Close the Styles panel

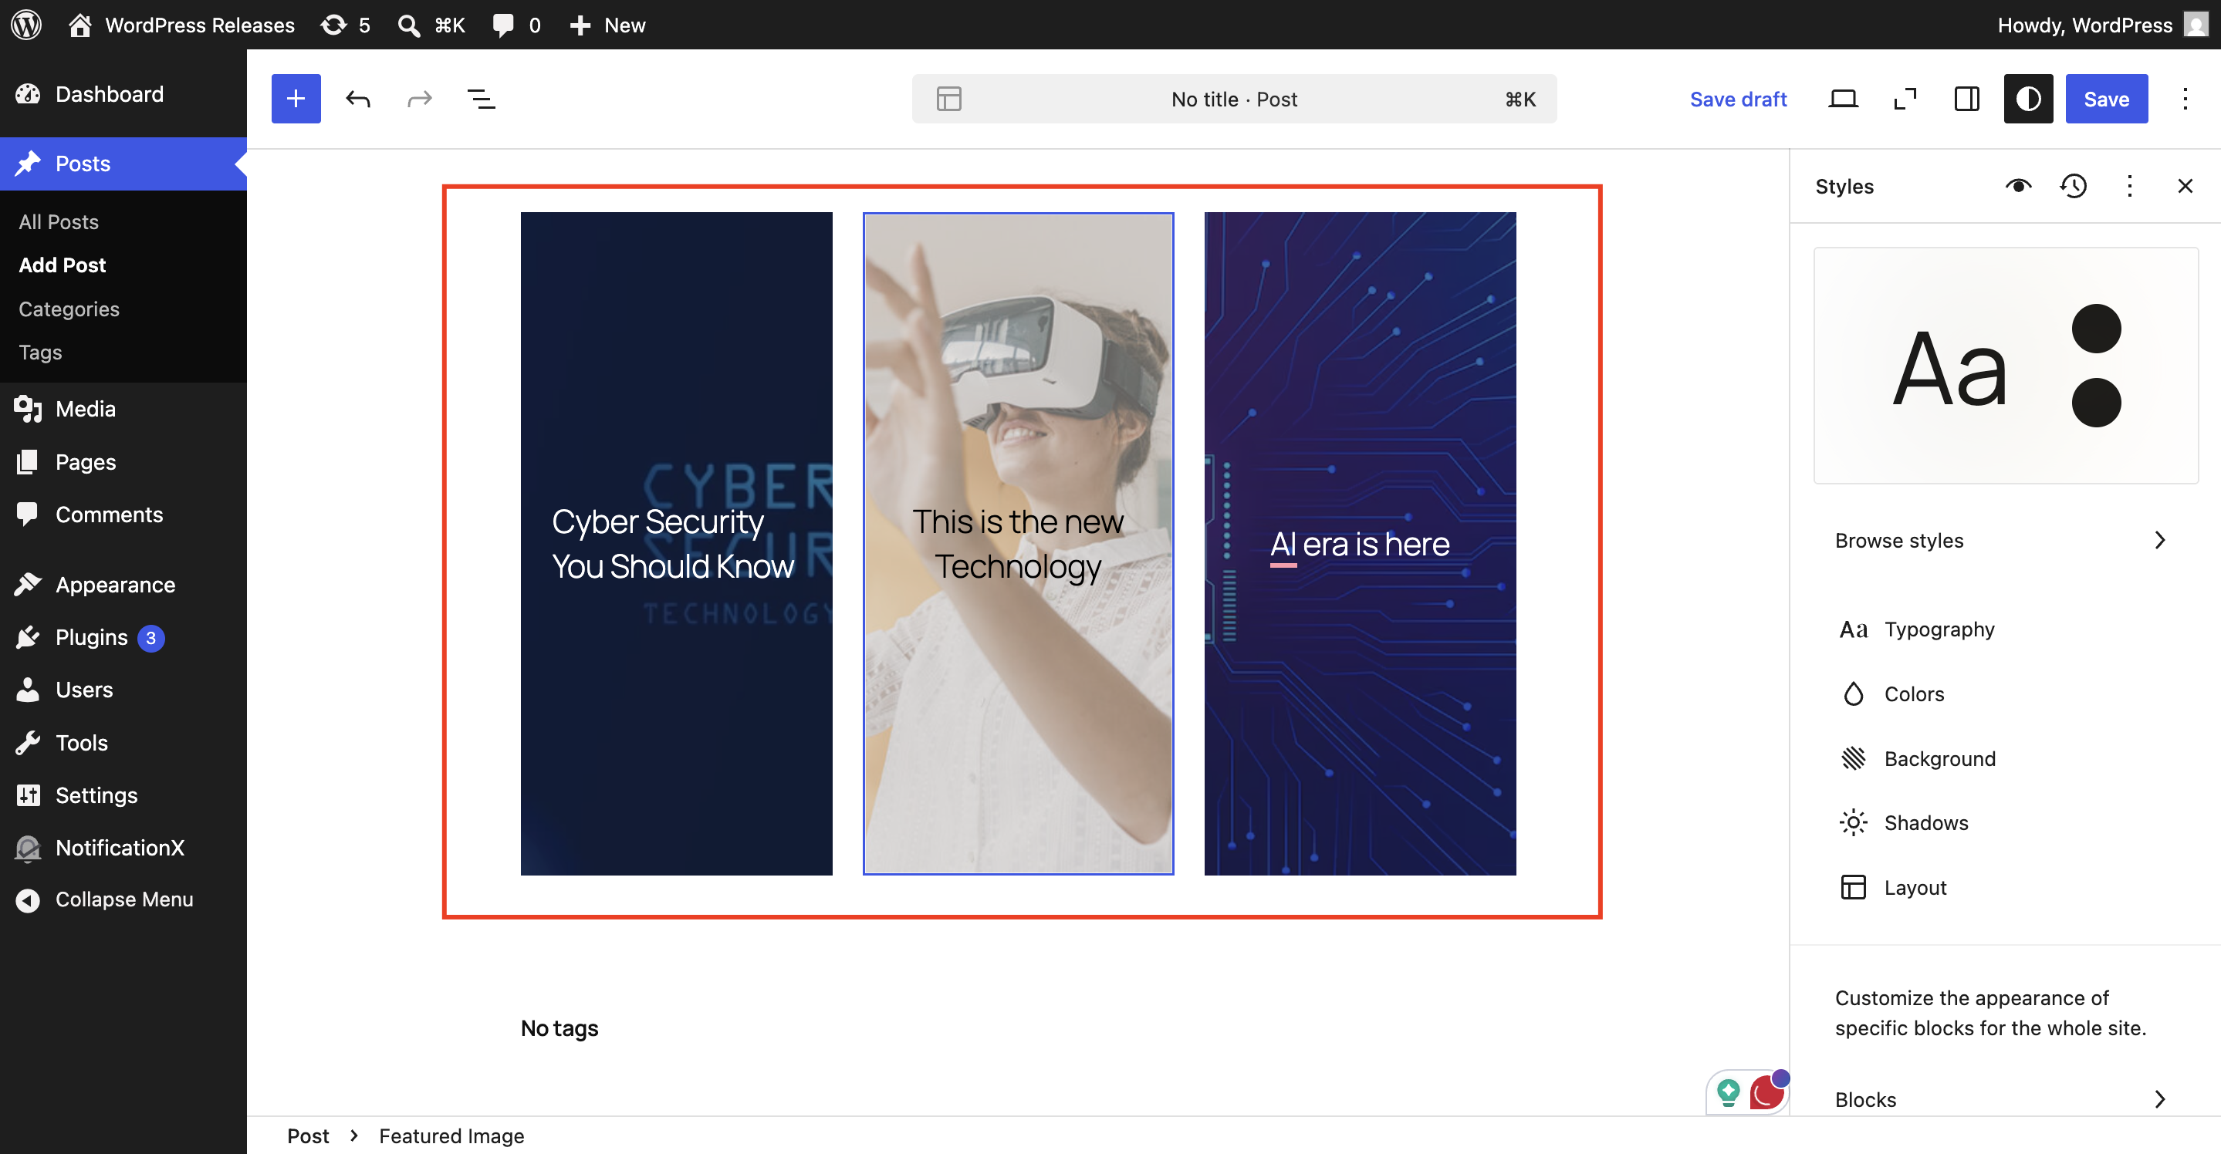point(2185,186)
